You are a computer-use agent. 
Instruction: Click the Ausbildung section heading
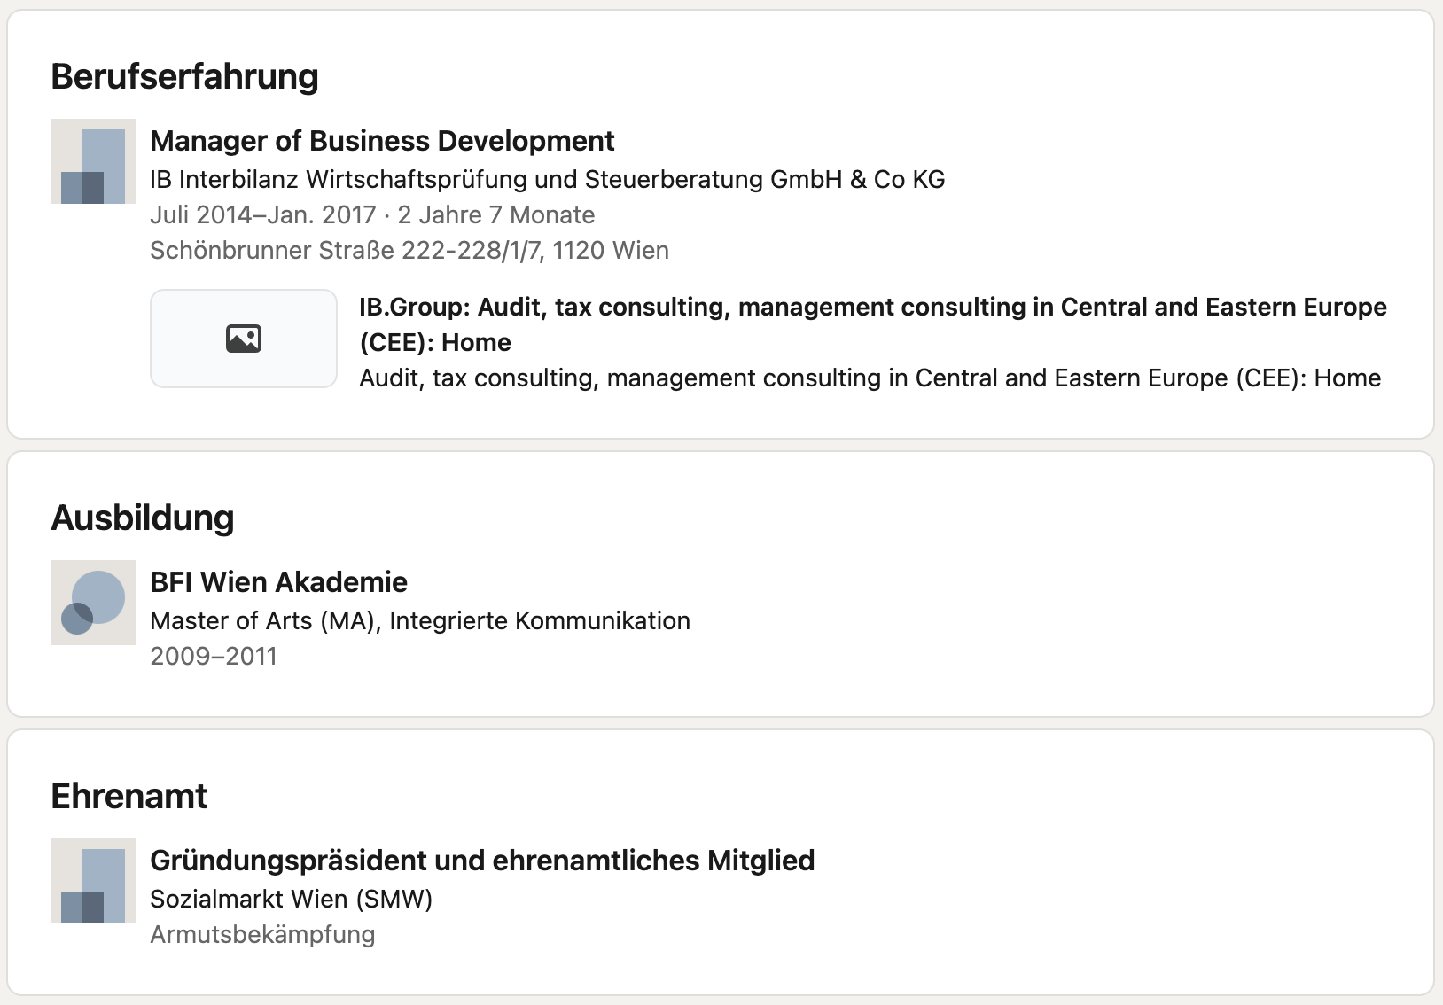coord(143,518)
